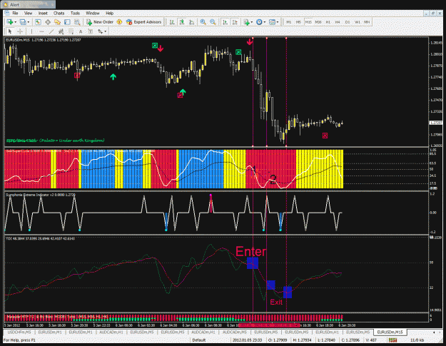Switch chart to candlesticks type
446x346 pixels.
[182, 22]
